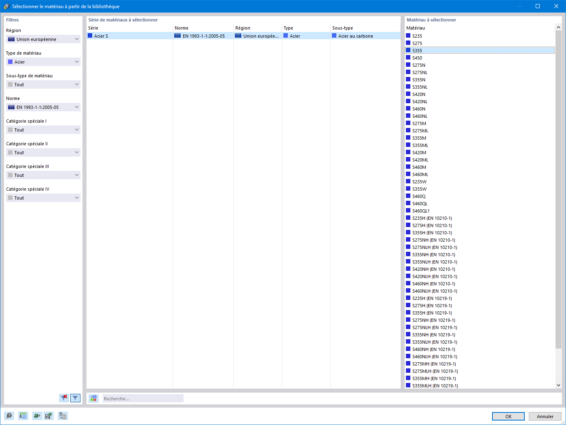Viewport: 566px width, 425px height.
Task: Select material S420M
Action: (x=480, y=152)
